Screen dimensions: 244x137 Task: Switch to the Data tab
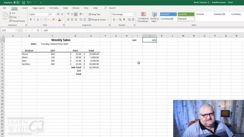click(x=65, y=8)
